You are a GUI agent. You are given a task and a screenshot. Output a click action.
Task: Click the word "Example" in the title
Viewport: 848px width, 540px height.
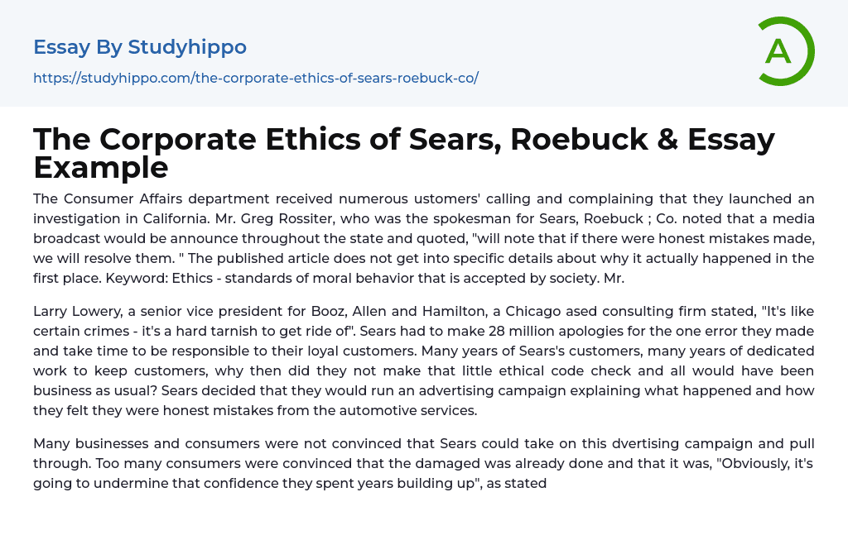101,168
